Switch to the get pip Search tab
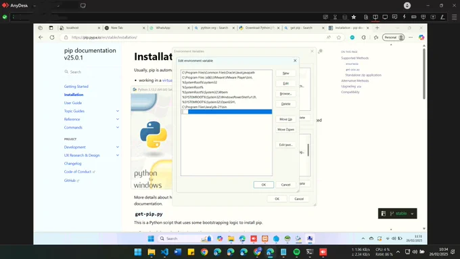 [304, 28]
